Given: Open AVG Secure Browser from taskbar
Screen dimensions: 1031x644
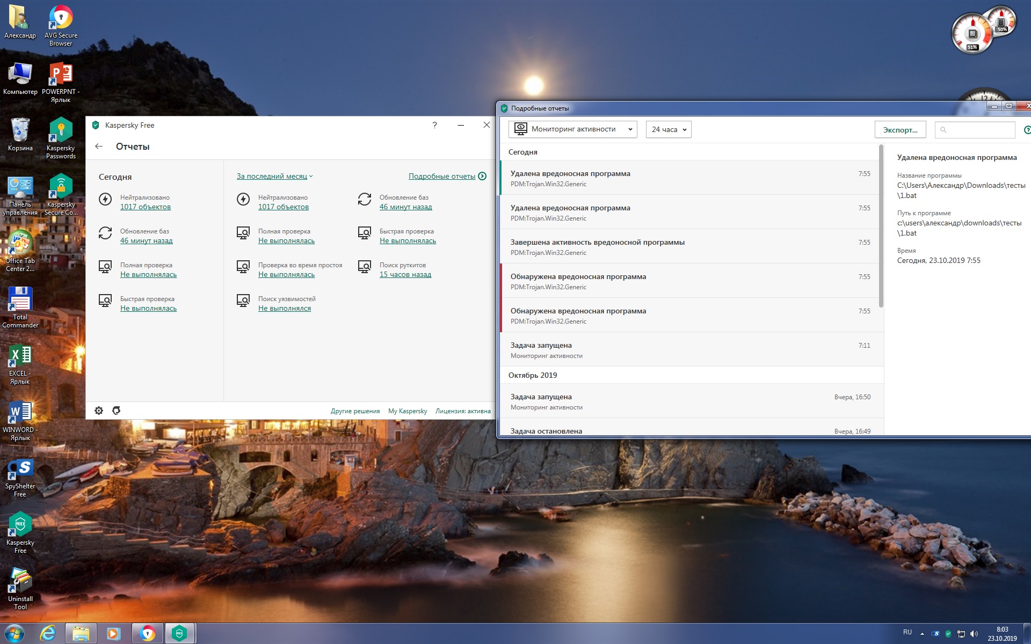Looking at the screenshot, I should (147, 634).
